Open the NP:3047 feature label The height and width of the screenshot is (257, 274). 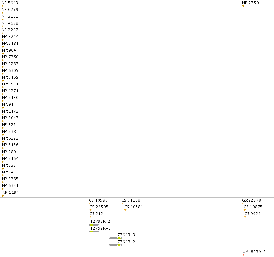click(10, 118)
